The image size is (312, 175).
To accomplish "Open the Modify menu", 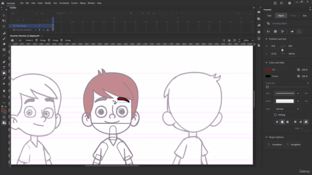I will (48, 3).
